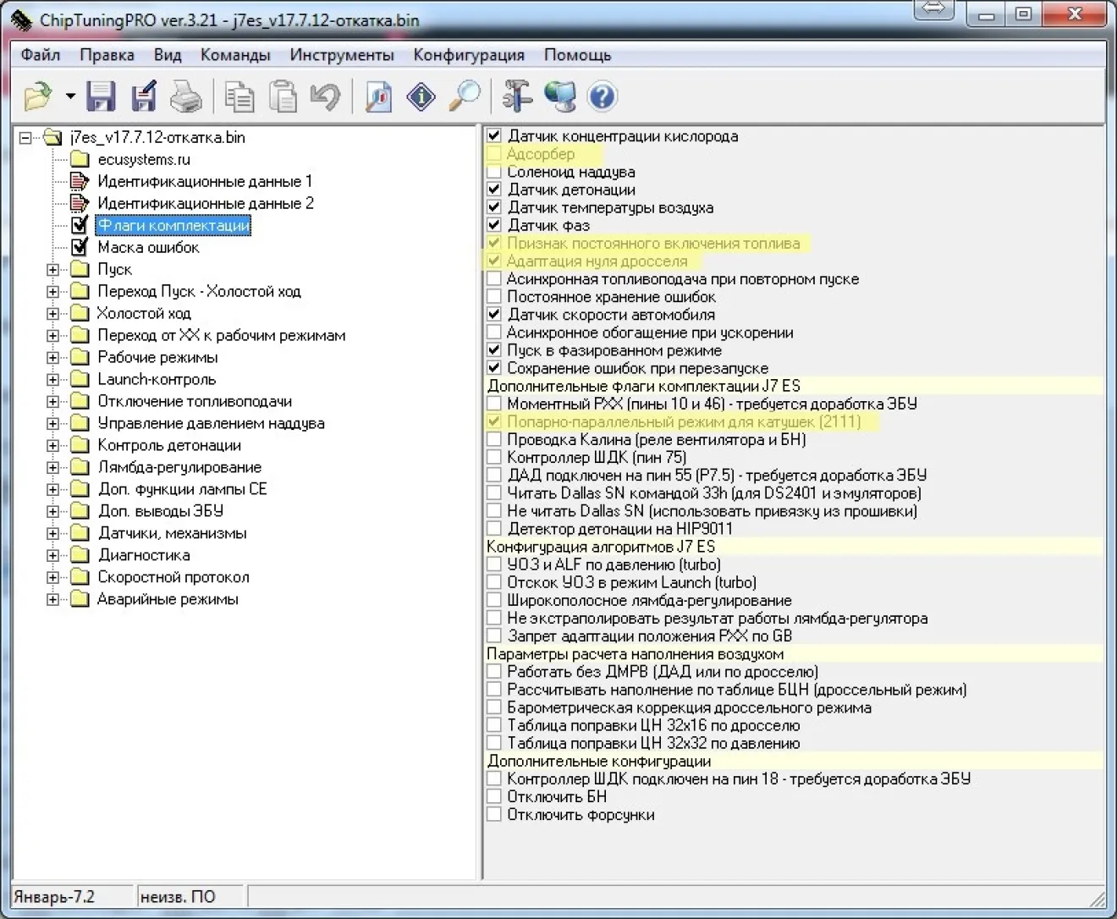Click the Диагностика folder icon in the tree
The width and height of the screenshot is (1117, 919).
[80, 555]
